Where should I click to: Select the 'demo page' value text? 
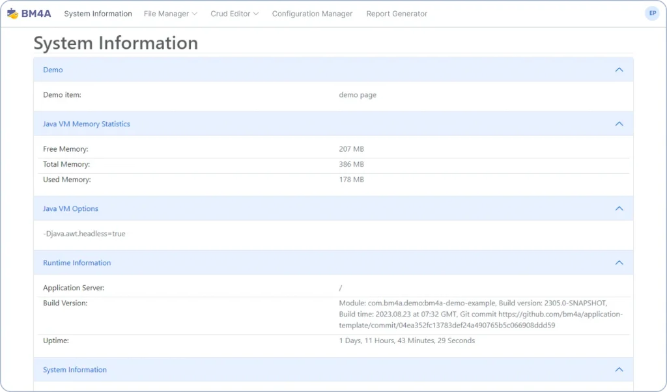pos(358,95)
